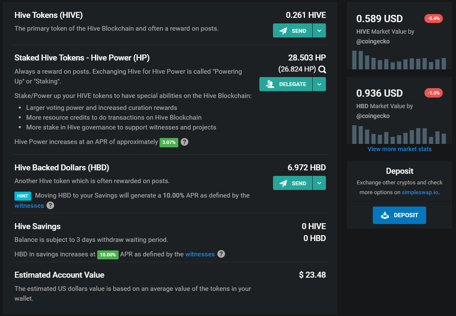Click the paper plane icon on the HIVE Send button
456x316 pixels.
[283, 31]
